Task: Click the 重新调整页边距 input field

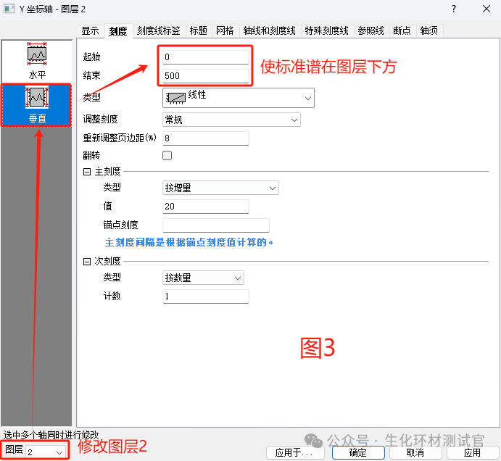Action: [x=206, y=138]
